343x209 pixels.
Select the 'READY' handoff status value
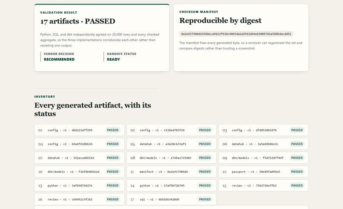click(113, 59)
